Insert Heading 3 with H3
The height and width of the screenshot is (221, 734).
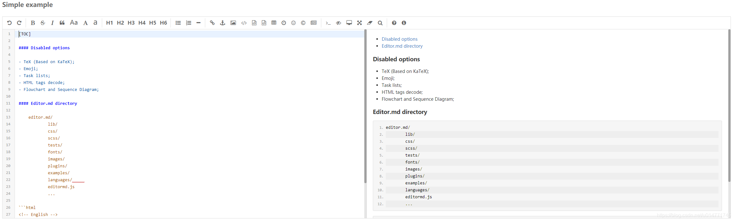tap(131, 23)
